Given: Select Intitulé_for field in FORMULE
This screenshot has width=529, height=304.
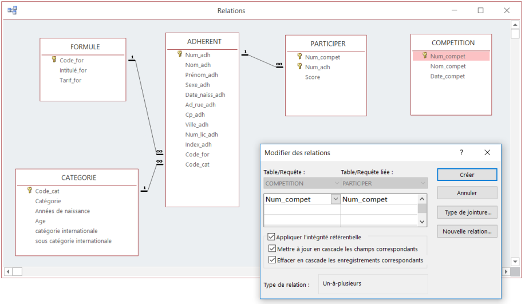Looking at the screenshot, I should coord(73,70).
